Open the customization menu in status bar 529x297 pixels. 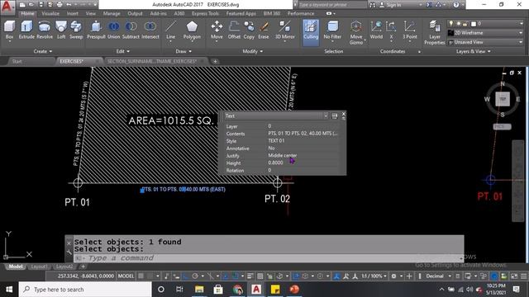coord(523,276)
